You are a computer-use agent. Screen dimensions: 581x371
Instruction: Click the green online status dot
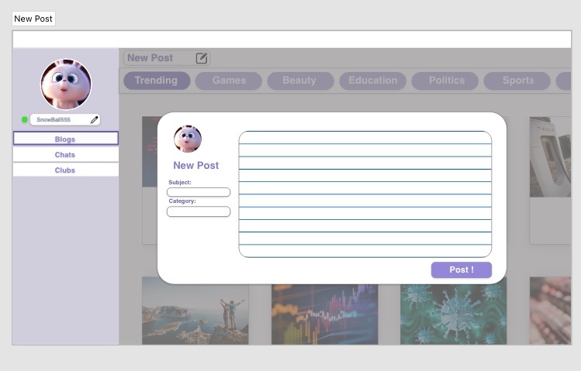pos(25,119)
